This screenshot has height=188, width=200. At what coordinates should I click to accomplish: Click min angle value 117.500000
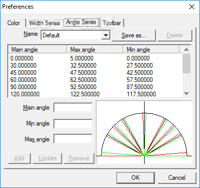click(x=141, y=94)
